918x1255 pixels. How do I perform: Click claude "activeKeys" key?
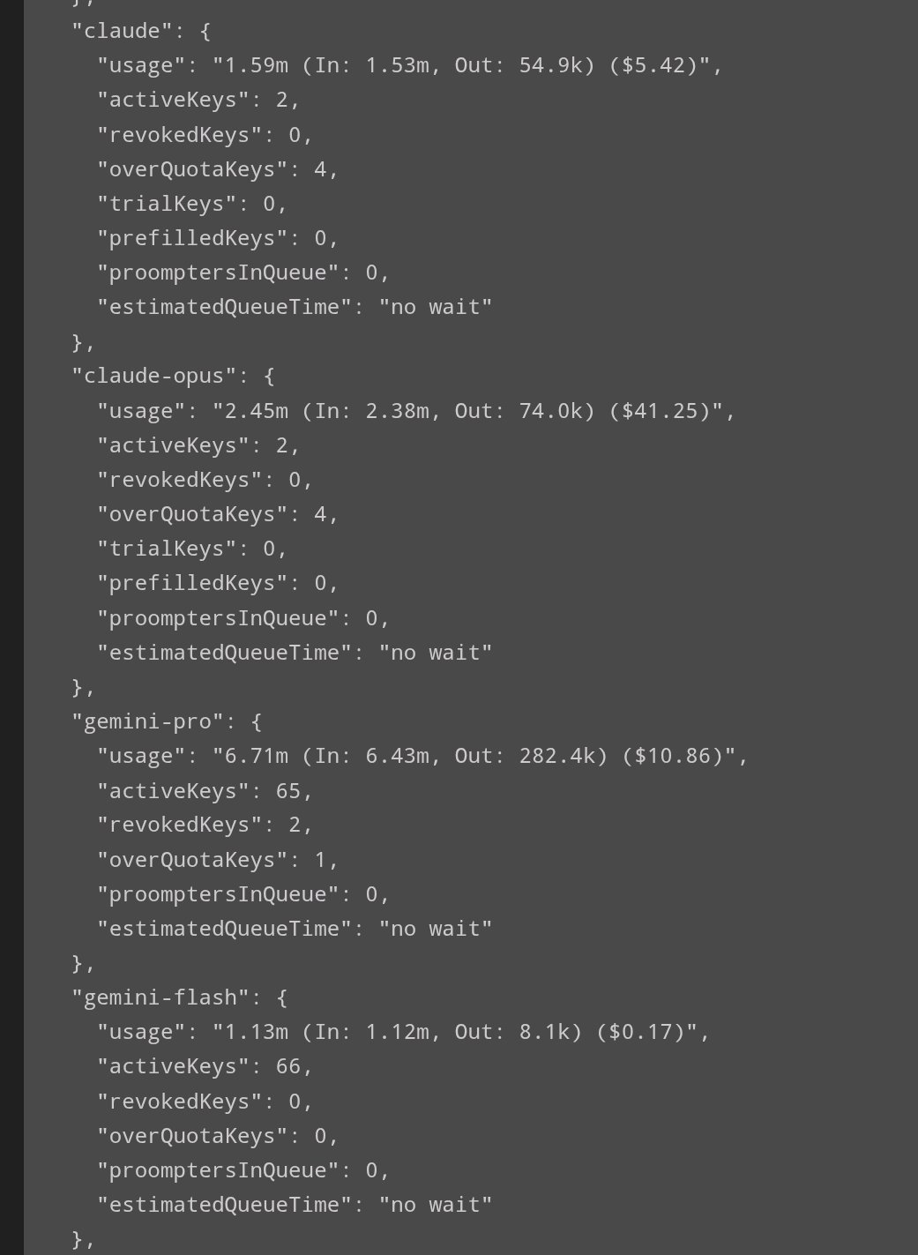[173, 100]
